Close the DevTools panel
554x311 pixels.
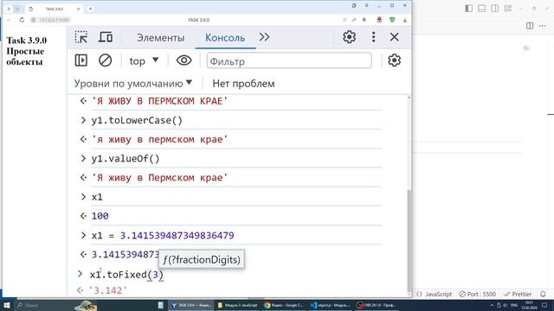395,37
